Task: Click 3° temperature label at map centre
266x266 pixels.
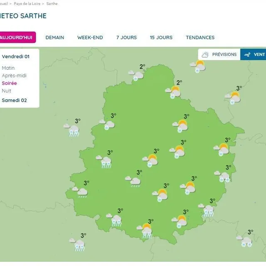Action: 156,151
